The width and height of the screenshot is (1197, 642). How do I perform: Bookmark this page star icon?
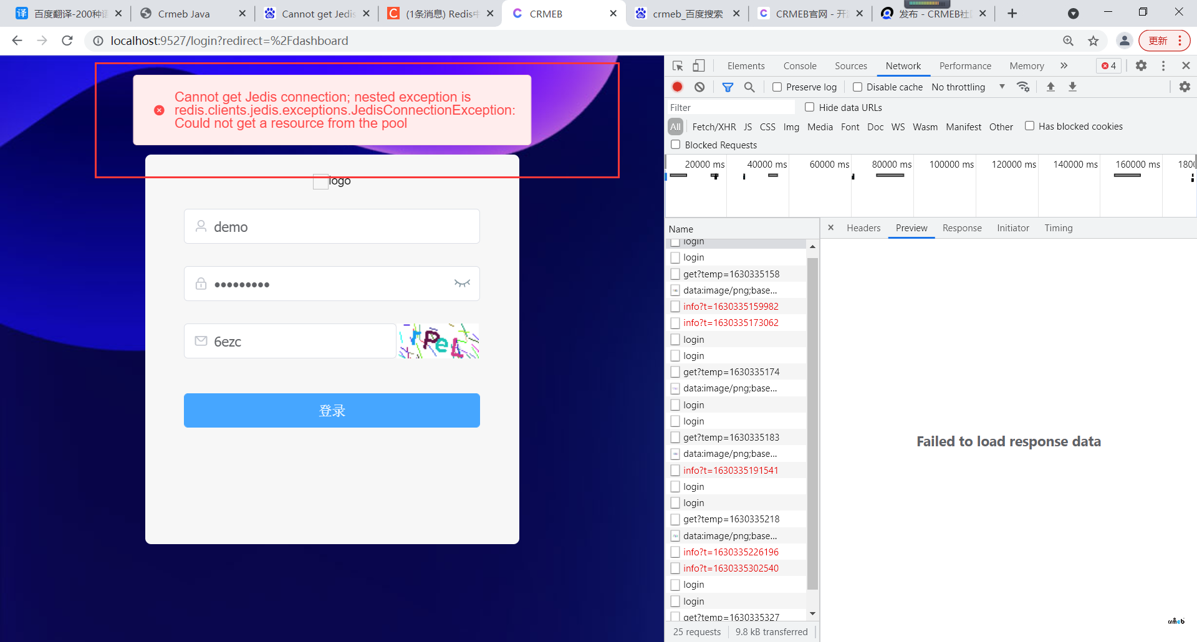coord(1093,41)
